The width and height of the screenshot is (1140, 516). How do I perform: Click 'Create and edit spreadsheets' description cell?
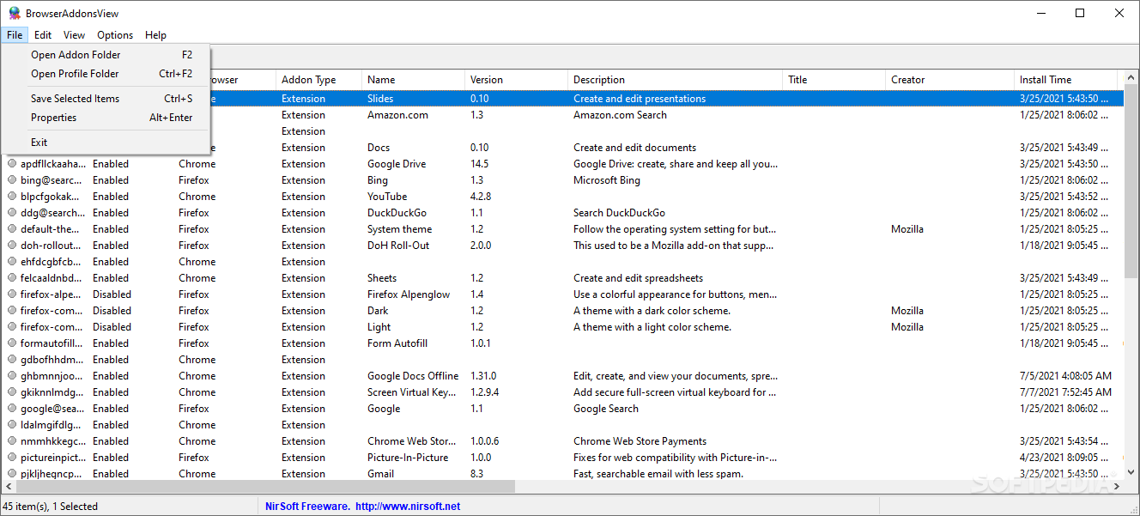click(639, 278)
